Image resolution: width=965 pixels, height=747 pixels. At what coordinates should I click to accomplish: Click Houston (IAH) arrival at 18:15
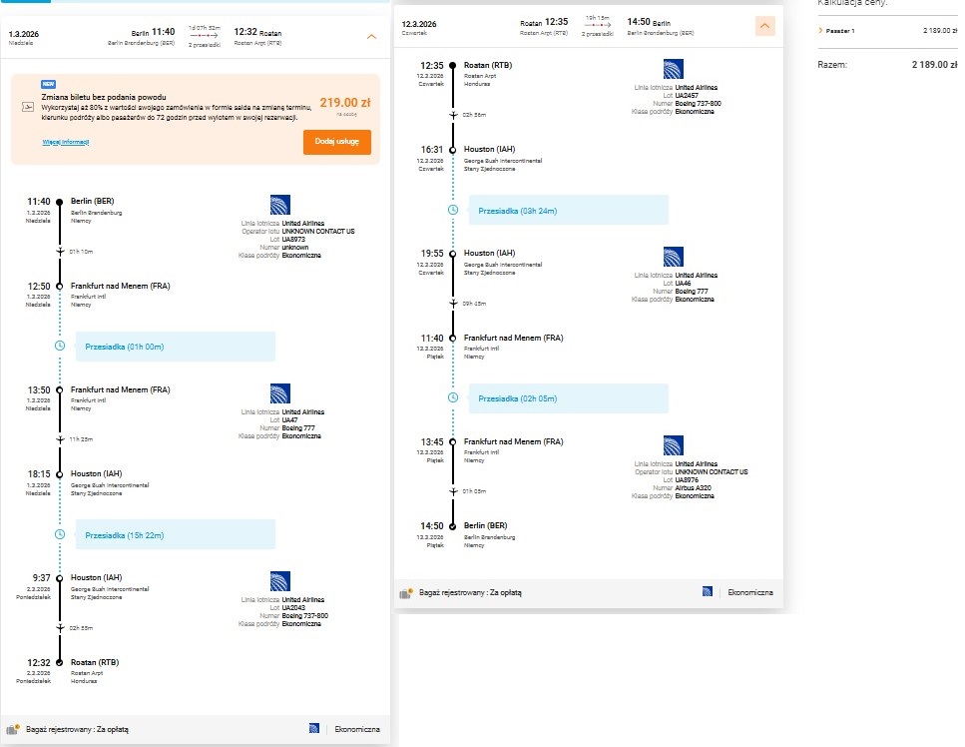[97, 474]
